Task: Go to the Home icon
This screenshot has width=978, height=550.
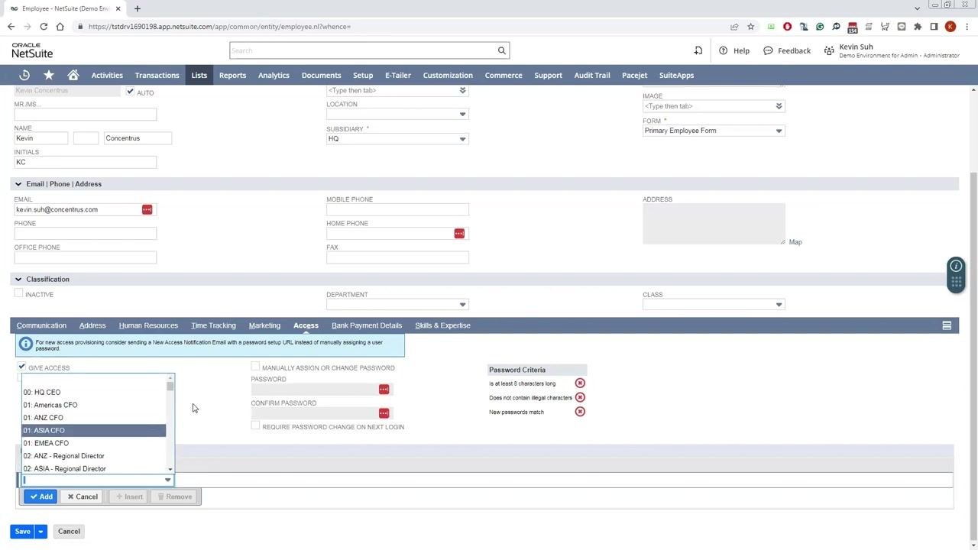Action: tap(73, 75)
